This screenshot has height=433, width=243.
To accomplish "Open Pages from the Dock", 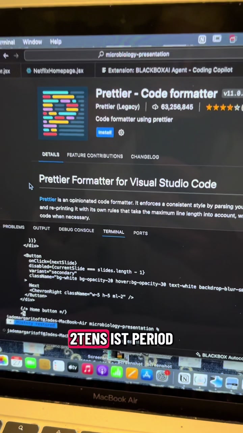I will click(132, 373).
